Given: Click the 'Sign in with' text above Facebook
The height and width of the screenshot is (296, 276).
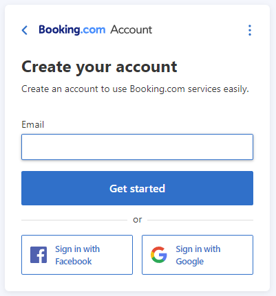Looking at the screenshot, I should [x=78, y=249].
